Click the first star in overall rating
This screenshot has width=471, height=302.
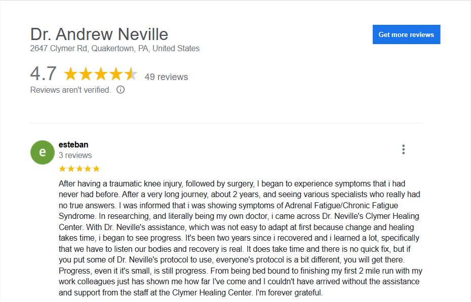(x=70, y=74)
